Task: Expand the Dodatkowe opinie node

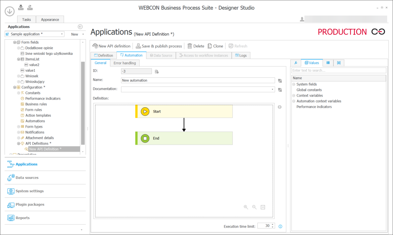Action: pyautogui.click(x=18, y=48)
